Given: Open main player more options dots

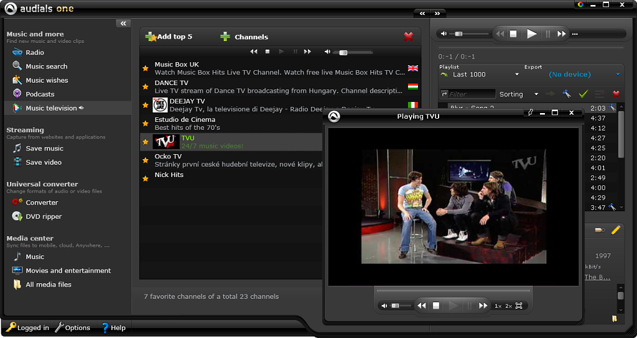Looking at the screenshot, I should coord(575,34).
